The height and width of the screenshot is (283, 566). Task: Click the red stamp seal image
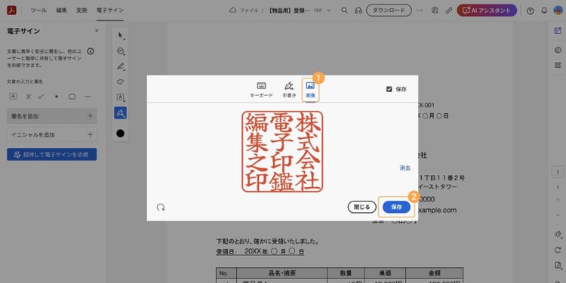[x=282, y=152]
